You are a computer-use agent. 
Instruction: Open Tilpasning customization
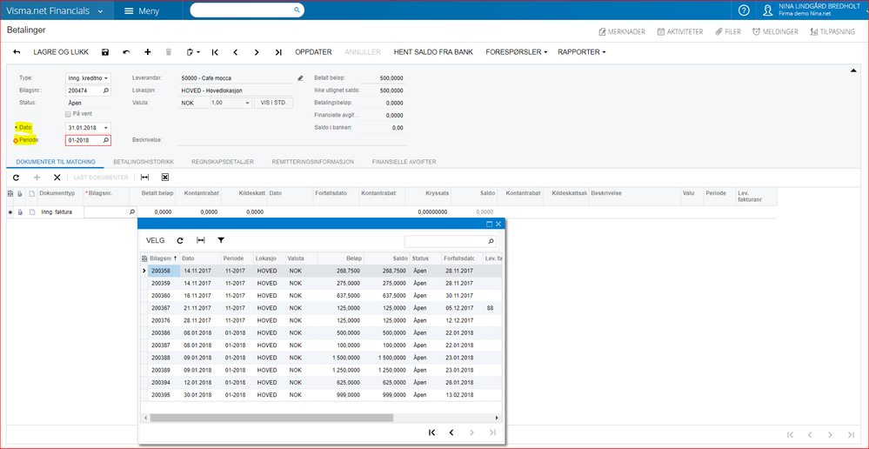(832, 31)
